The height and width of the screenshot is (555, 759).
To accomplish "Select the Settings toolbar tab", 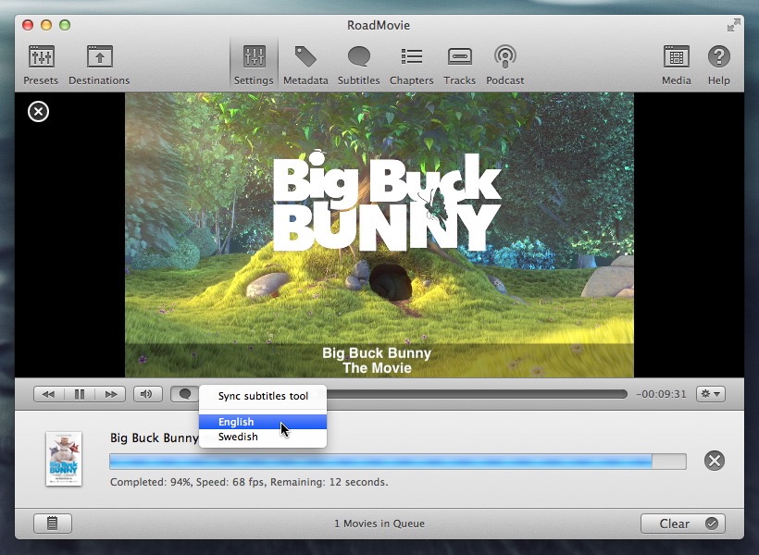I will point(254,65).
